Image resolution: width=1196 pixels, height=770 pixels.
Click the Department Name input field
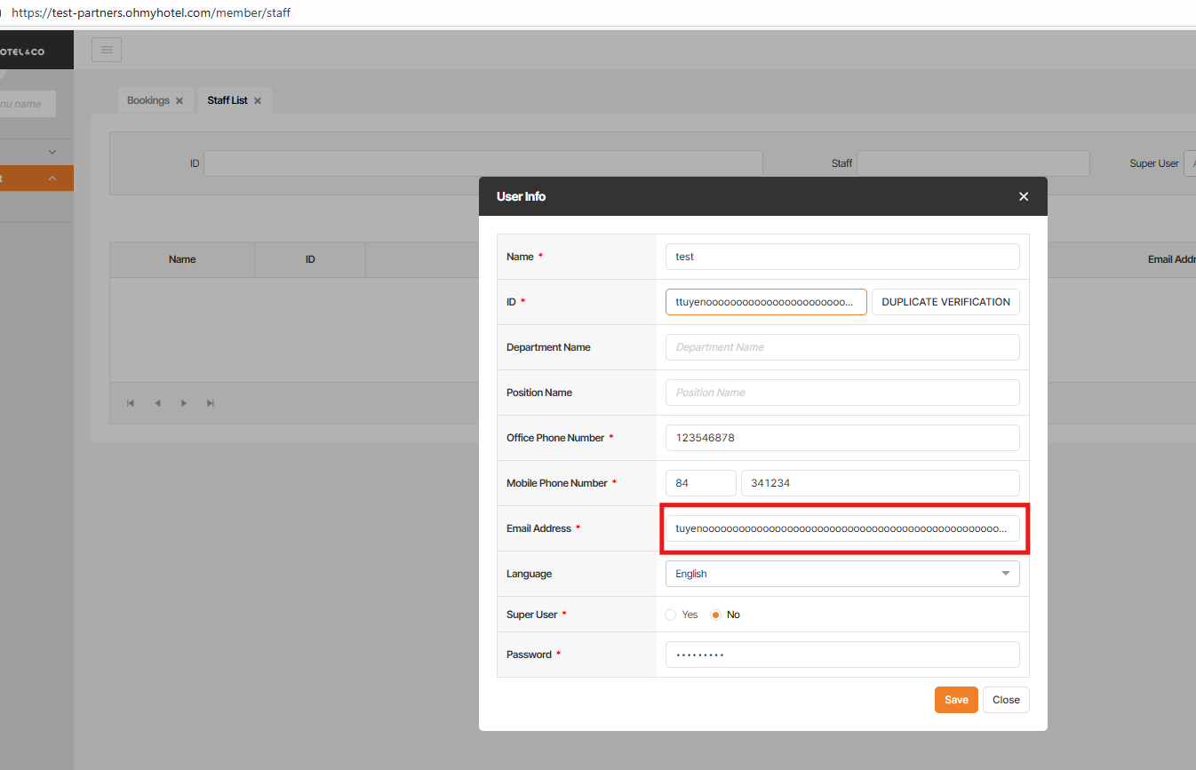tap(841, 347)
